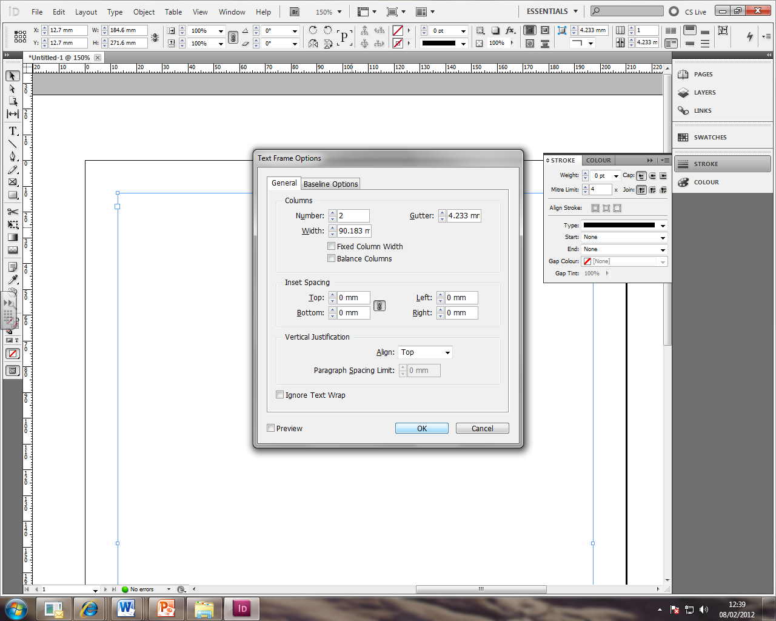The height and width of the screenshot is (621, 776).
Task: Select the Type tool
Action: point(12,131)
